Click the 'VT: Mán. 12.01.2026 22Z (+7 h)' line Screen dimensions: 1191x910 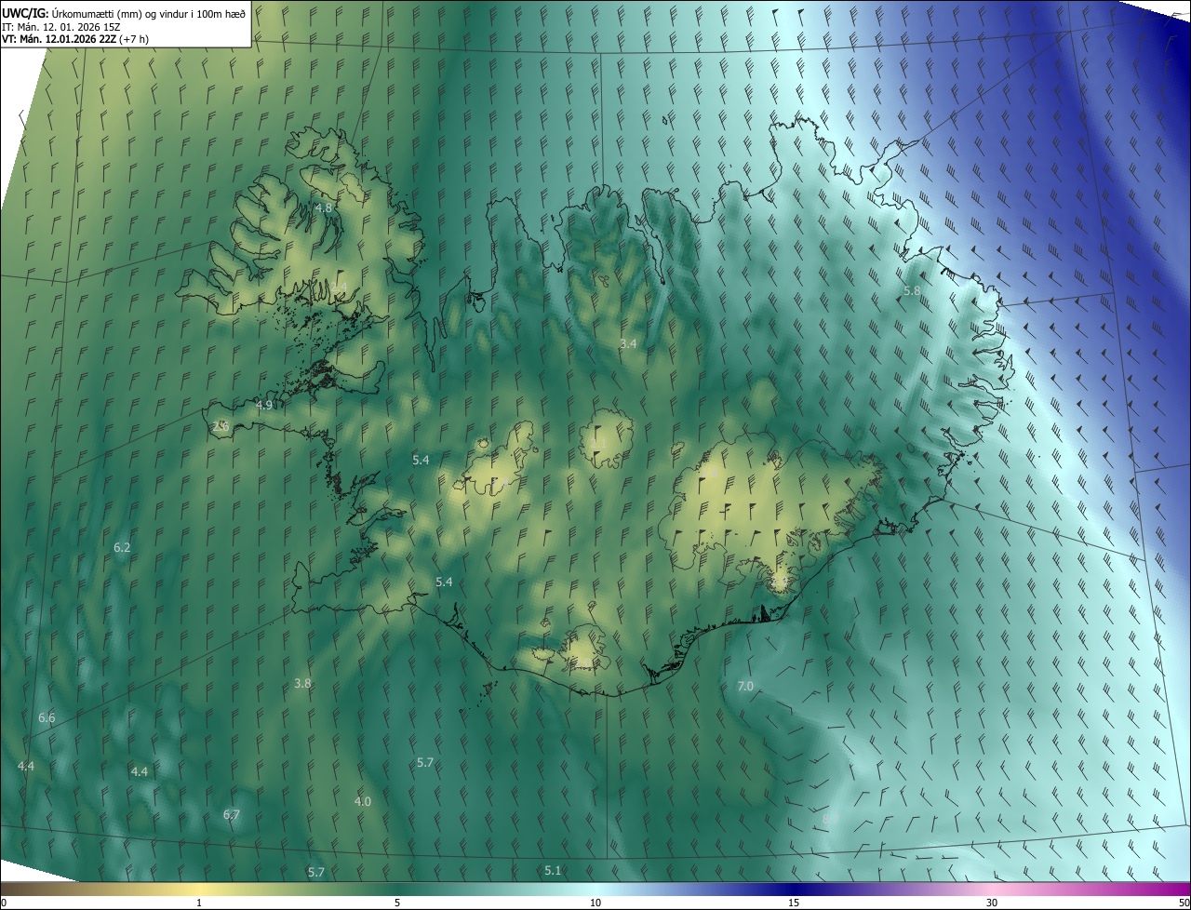[x=75, y=39]
